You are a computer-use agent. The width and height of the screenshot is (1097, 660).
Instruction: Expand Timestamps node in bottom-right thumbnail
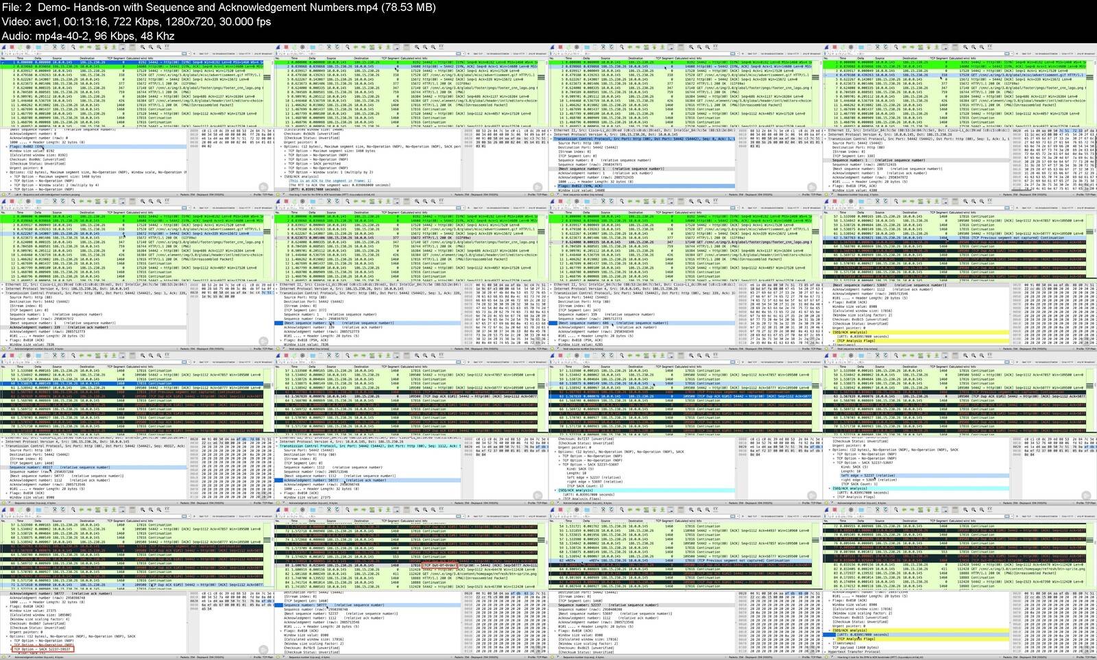(831, 643)
